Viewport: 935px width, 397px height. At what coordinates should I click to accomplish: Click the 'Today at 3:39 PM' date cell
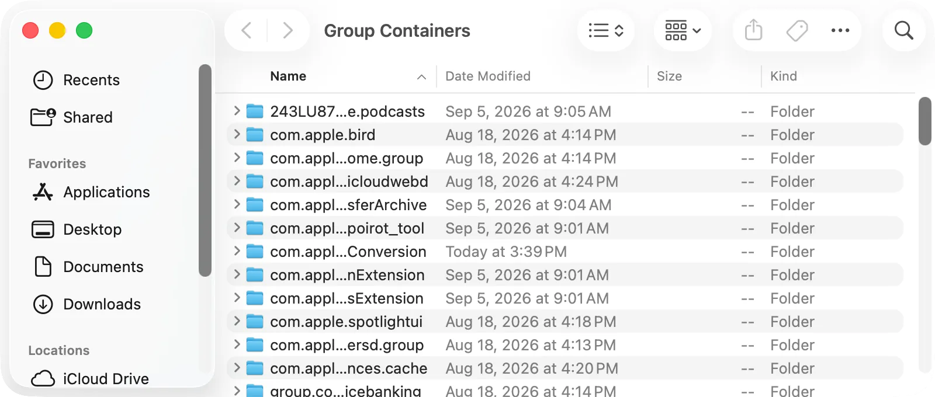pos(506,252)
